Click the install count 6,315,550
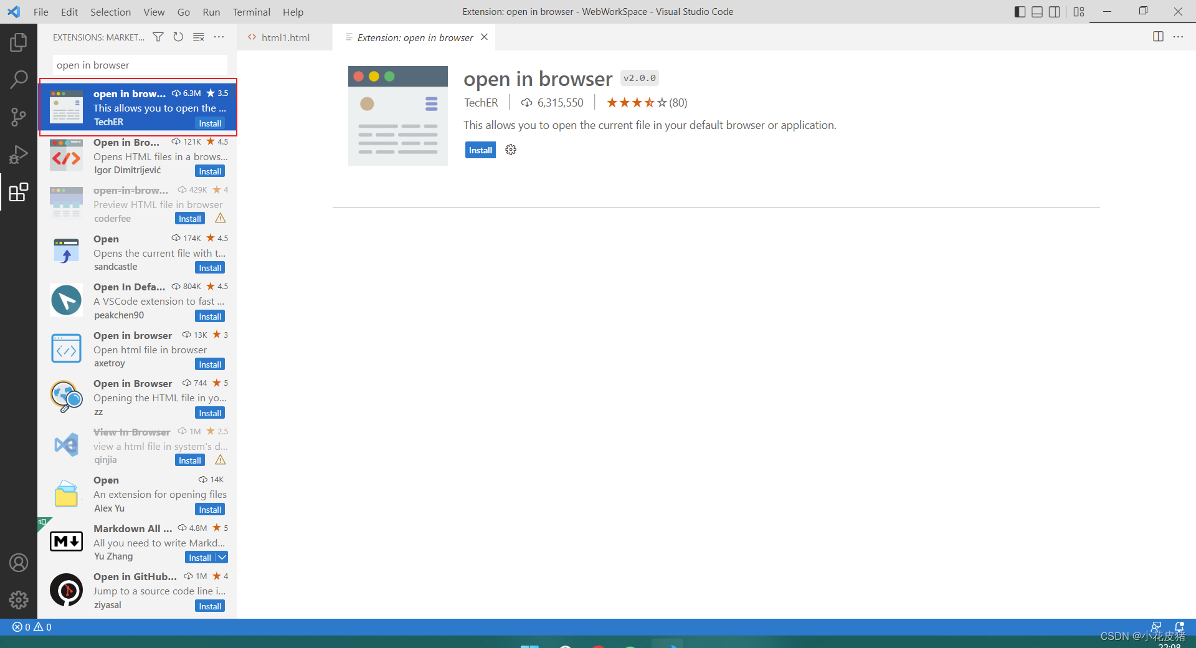Screen dimensions: 1196x648 [x=553, y=103]
